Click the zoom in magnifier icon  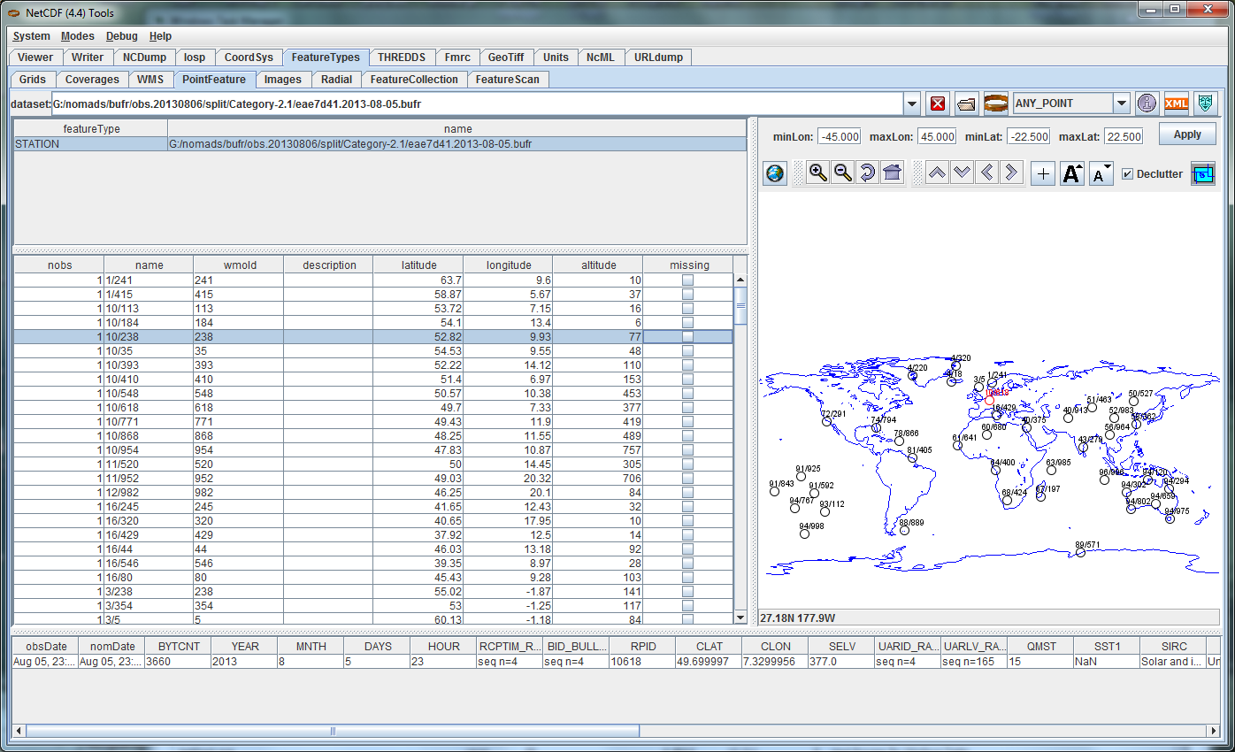click(x=818, y=173)
